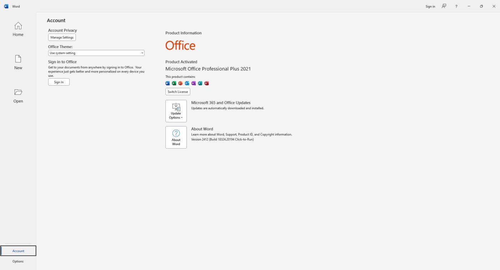
Task: Click the Manage Settings button
Action: (62, 37)
